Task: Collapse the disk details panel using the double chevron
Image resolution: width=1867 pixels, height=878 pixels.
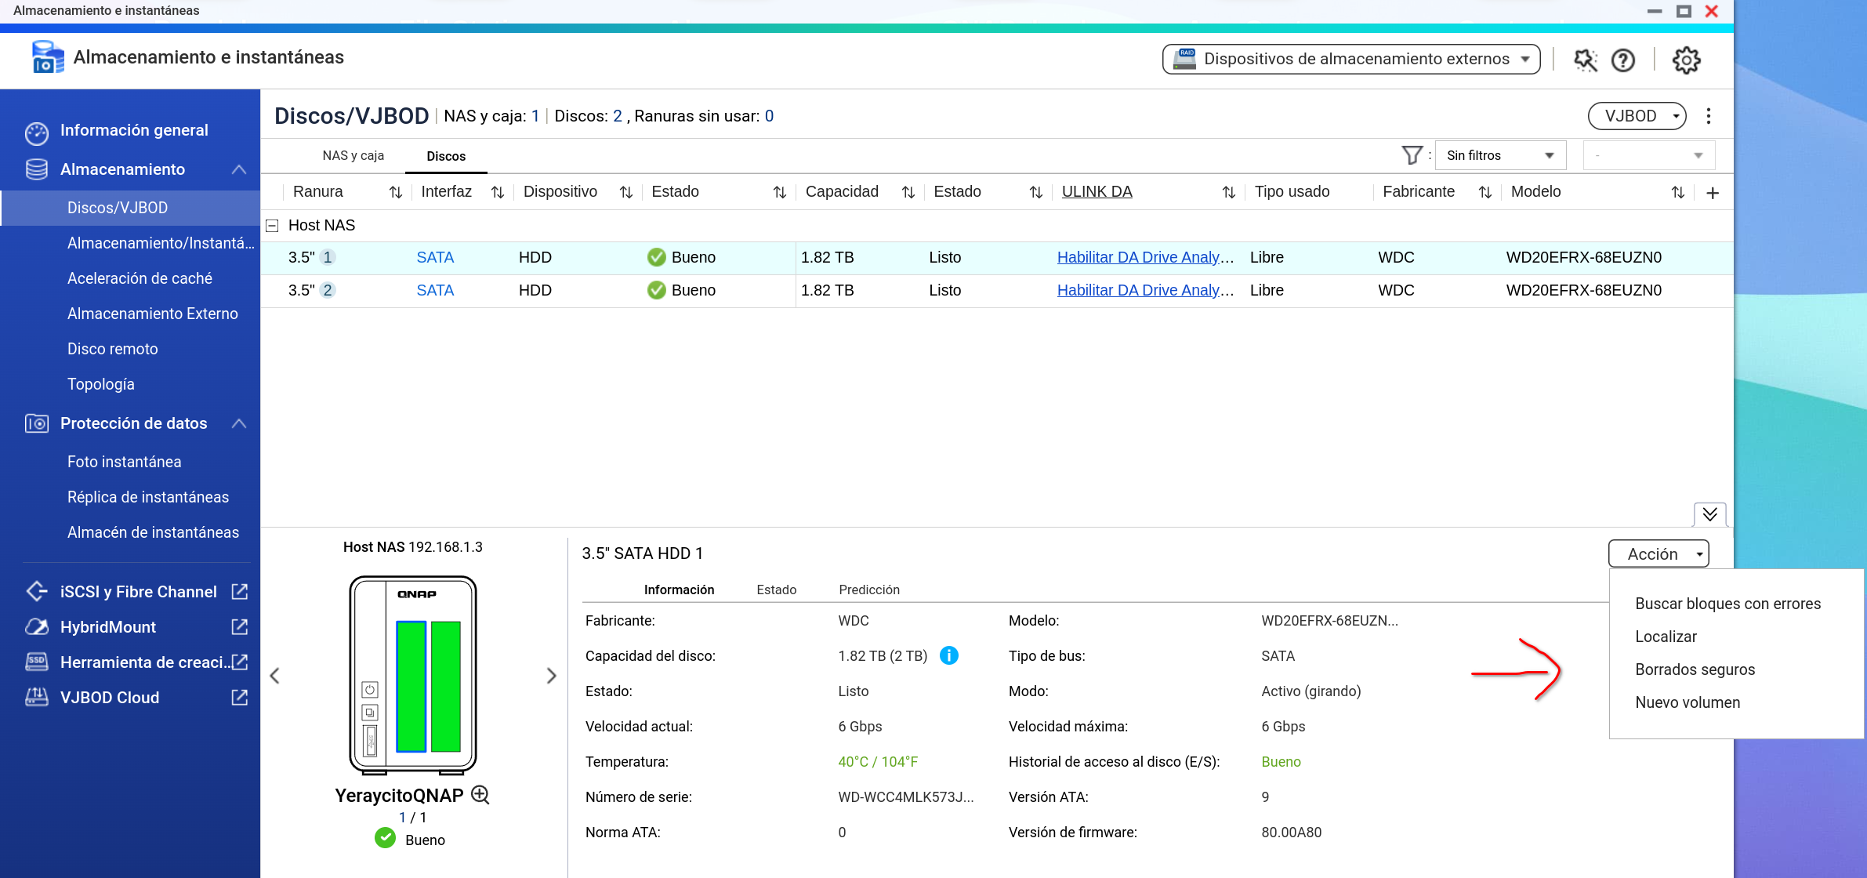Action: click(x=1709, y=514)
